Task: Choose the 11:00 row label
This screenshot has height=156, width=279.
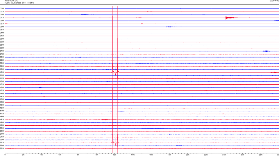Action: pyautogui.click(x=2, y=75)
